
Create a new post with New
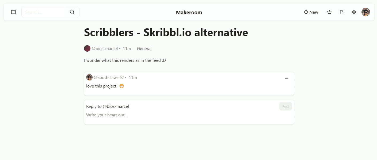(x=311, y=12)
